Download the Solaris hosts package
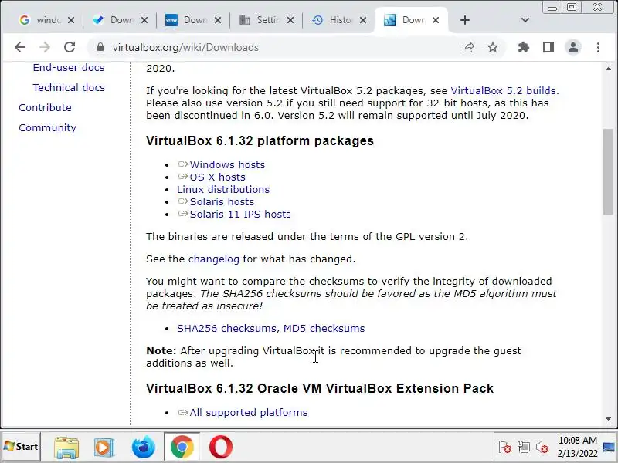The width and height of the screenshot is (618, 463). [x=222, y=202]
